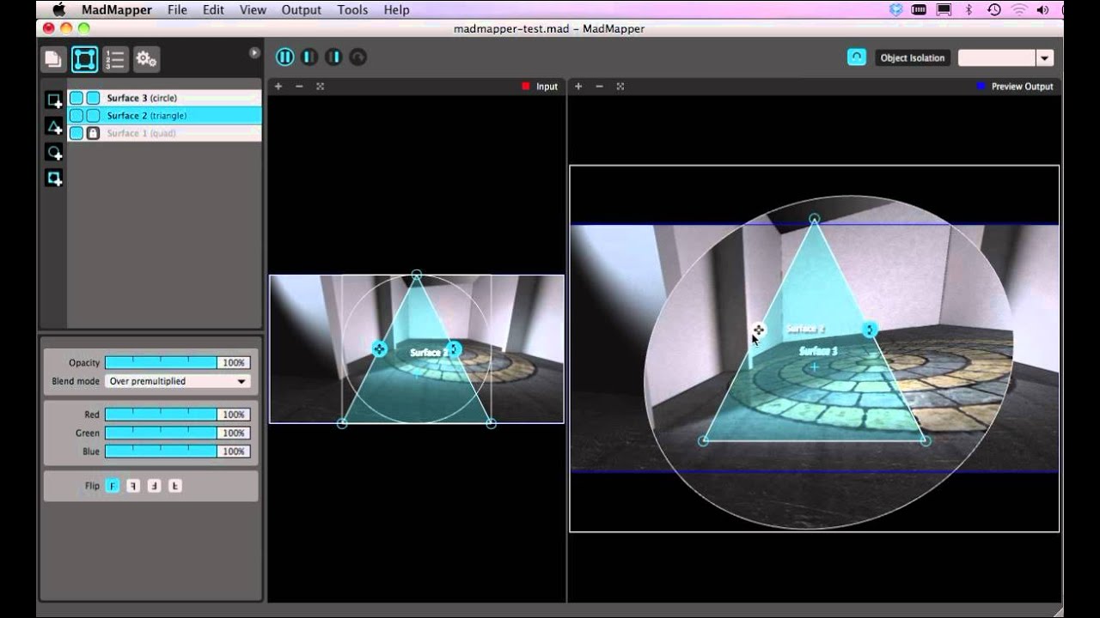Open the gears settings tab icon
Image resolution: width=1100 pixels, height=618 pixels.
(146, 59)
